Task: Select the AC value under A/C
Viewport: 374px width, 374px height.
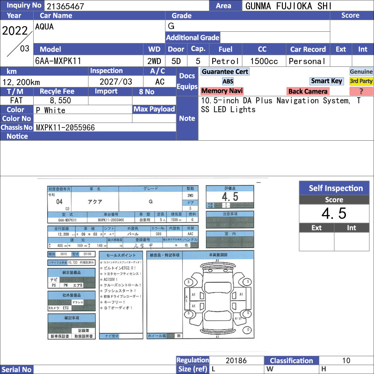Action: coord(160,82)
